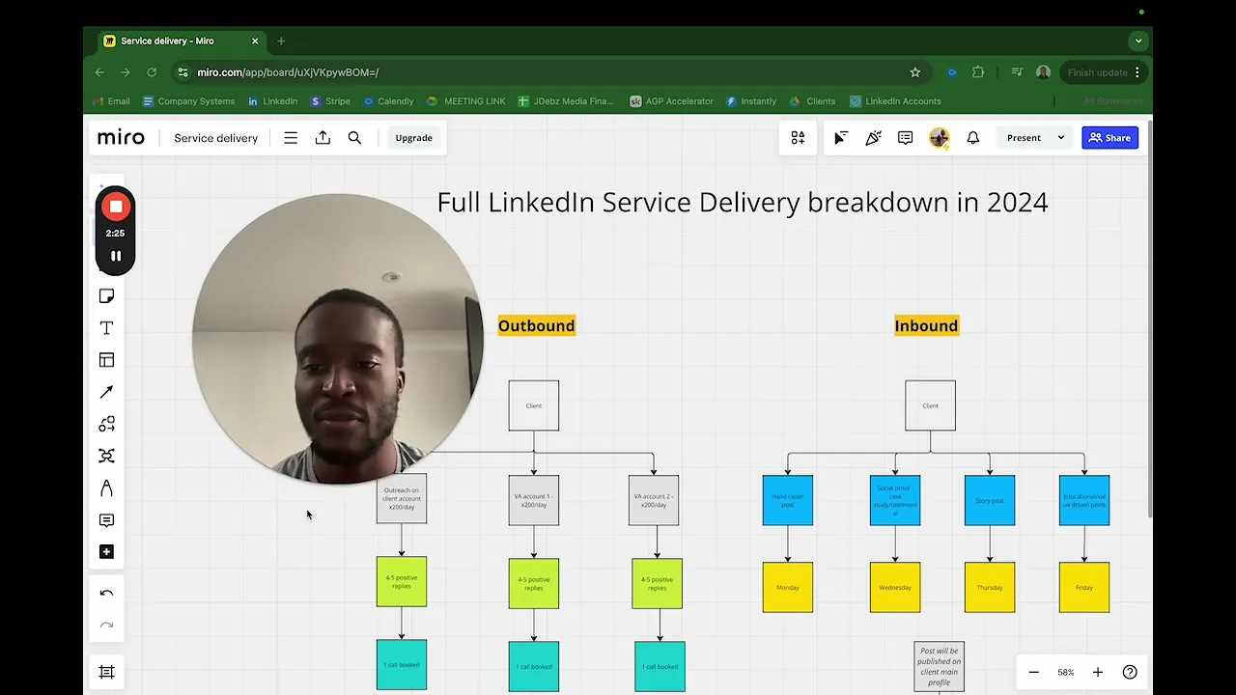Open the browser extensions puzzle icon
This screenshot has height=695, width=1236.
coord(978,72)
